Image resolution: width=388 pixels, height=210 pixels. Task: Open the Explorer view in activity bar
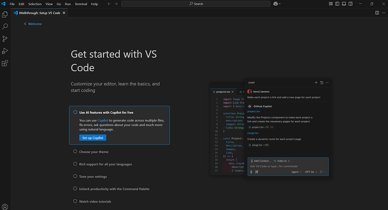coord(5,14)
